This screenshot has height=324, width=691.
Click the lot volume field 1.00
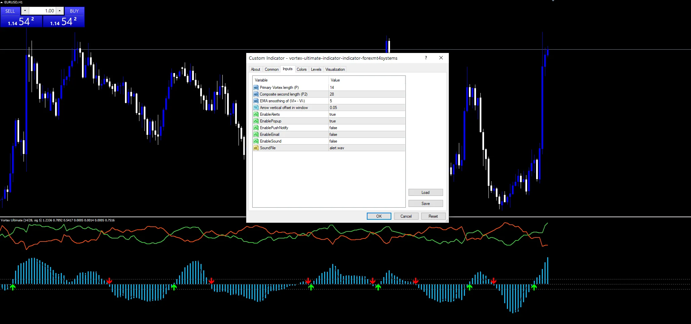[x=42, y=11]
